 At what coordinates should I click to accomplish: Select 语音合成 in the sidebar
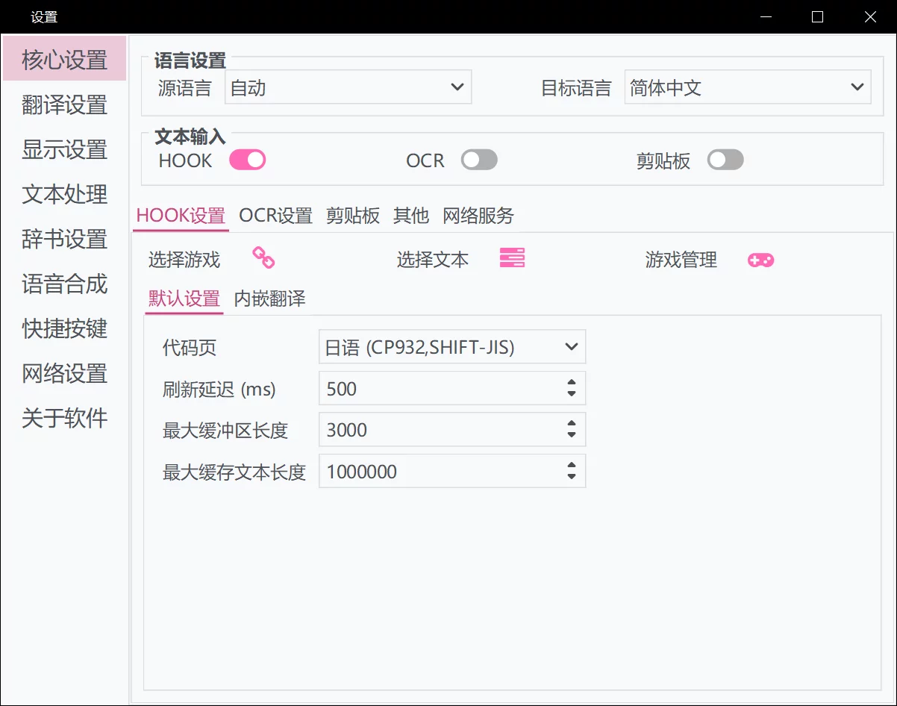click(63, 284)
